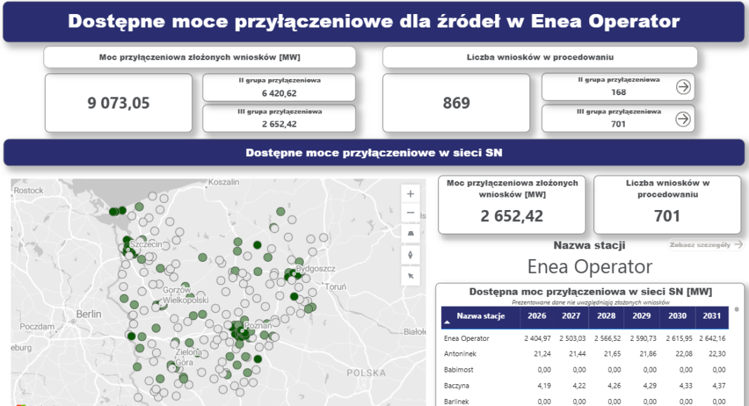Click the table's vertical scrollbar handle
Image resolution: width=749 pixels, height=406 pixels.
point(736,309)
